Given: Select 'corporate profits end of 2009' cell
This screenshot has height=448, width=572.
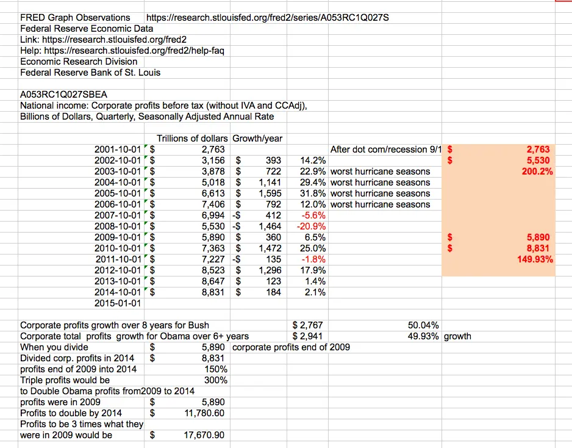Looking at the screenshot, I should 291,347.
